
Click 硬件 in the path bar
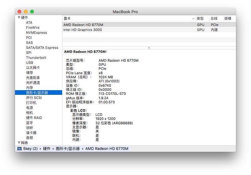[x=47, y=149]
